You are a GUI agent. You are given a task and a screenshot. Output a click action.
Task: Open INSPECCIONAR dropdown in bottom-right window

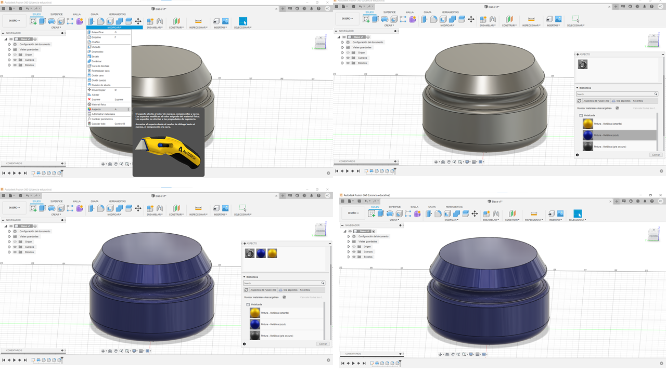click(533, 220)
